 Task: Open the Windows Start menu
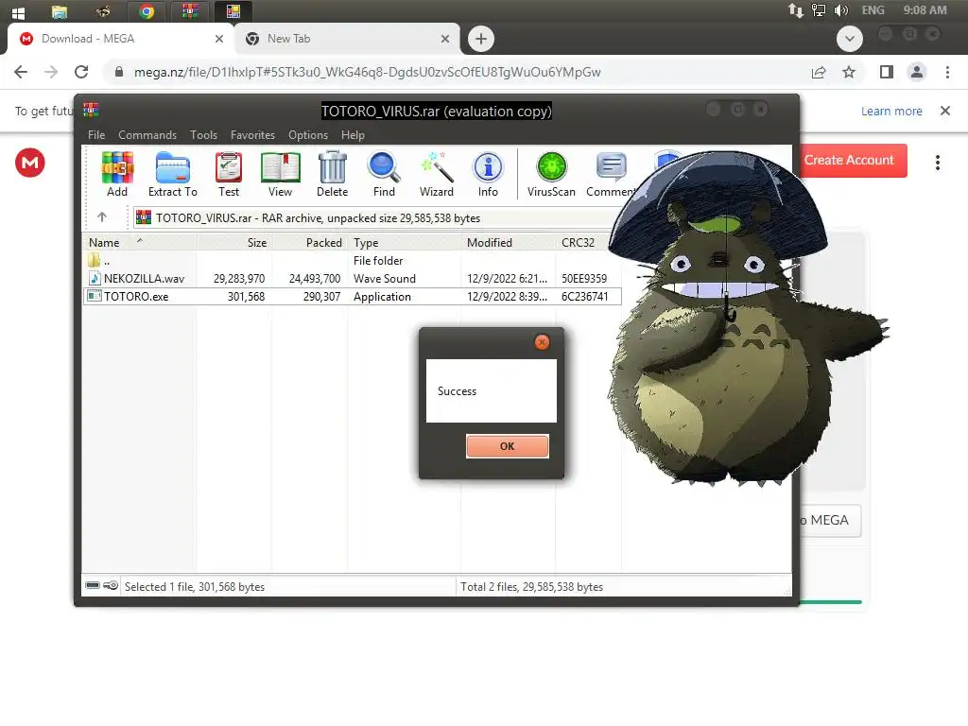19,11
